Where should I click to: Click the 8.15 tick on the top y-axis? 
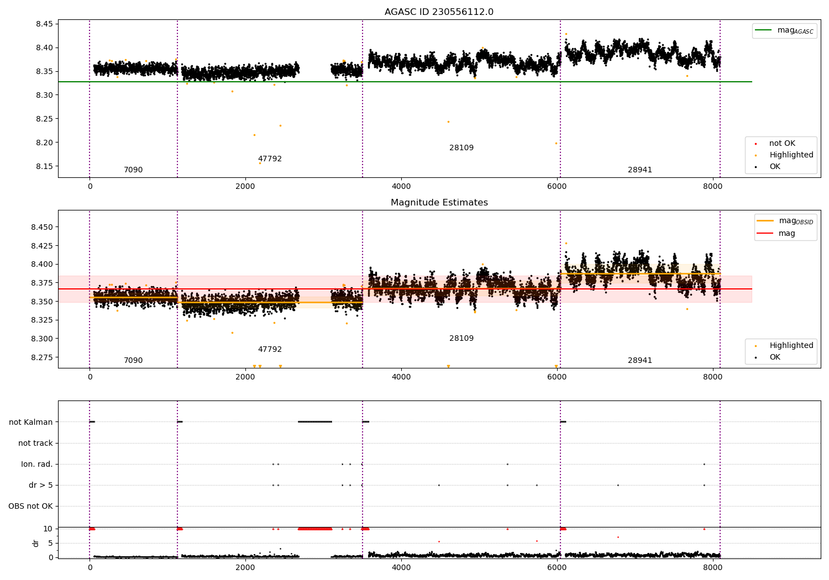tap(44, 166)
